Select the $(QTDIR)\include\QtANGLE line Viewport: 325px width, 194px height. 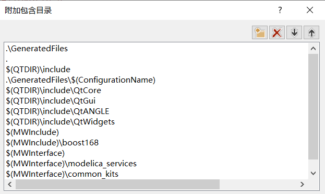tap(57, 111)
